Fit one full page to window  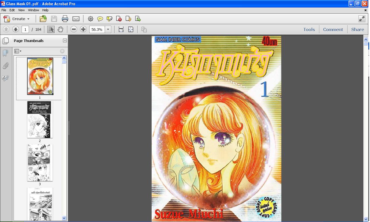(131, 29)
